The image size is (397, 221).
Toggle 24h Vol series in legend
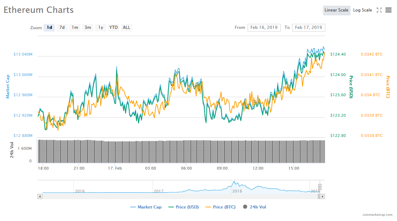click(x=255, y=207)
